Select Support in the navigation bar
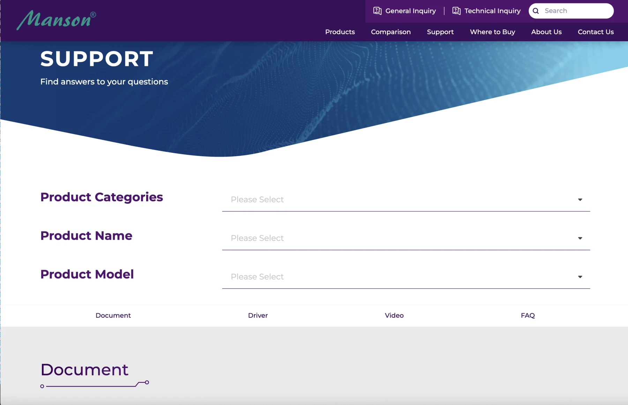Screen dimensions: 628x405 pos(440,32)
